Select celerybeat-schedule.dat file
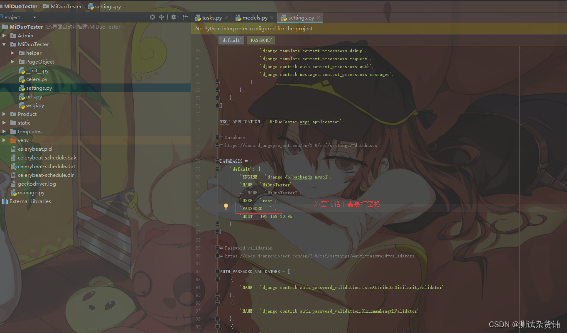Screen dimensions: 567x333 (x=47, y=166)
